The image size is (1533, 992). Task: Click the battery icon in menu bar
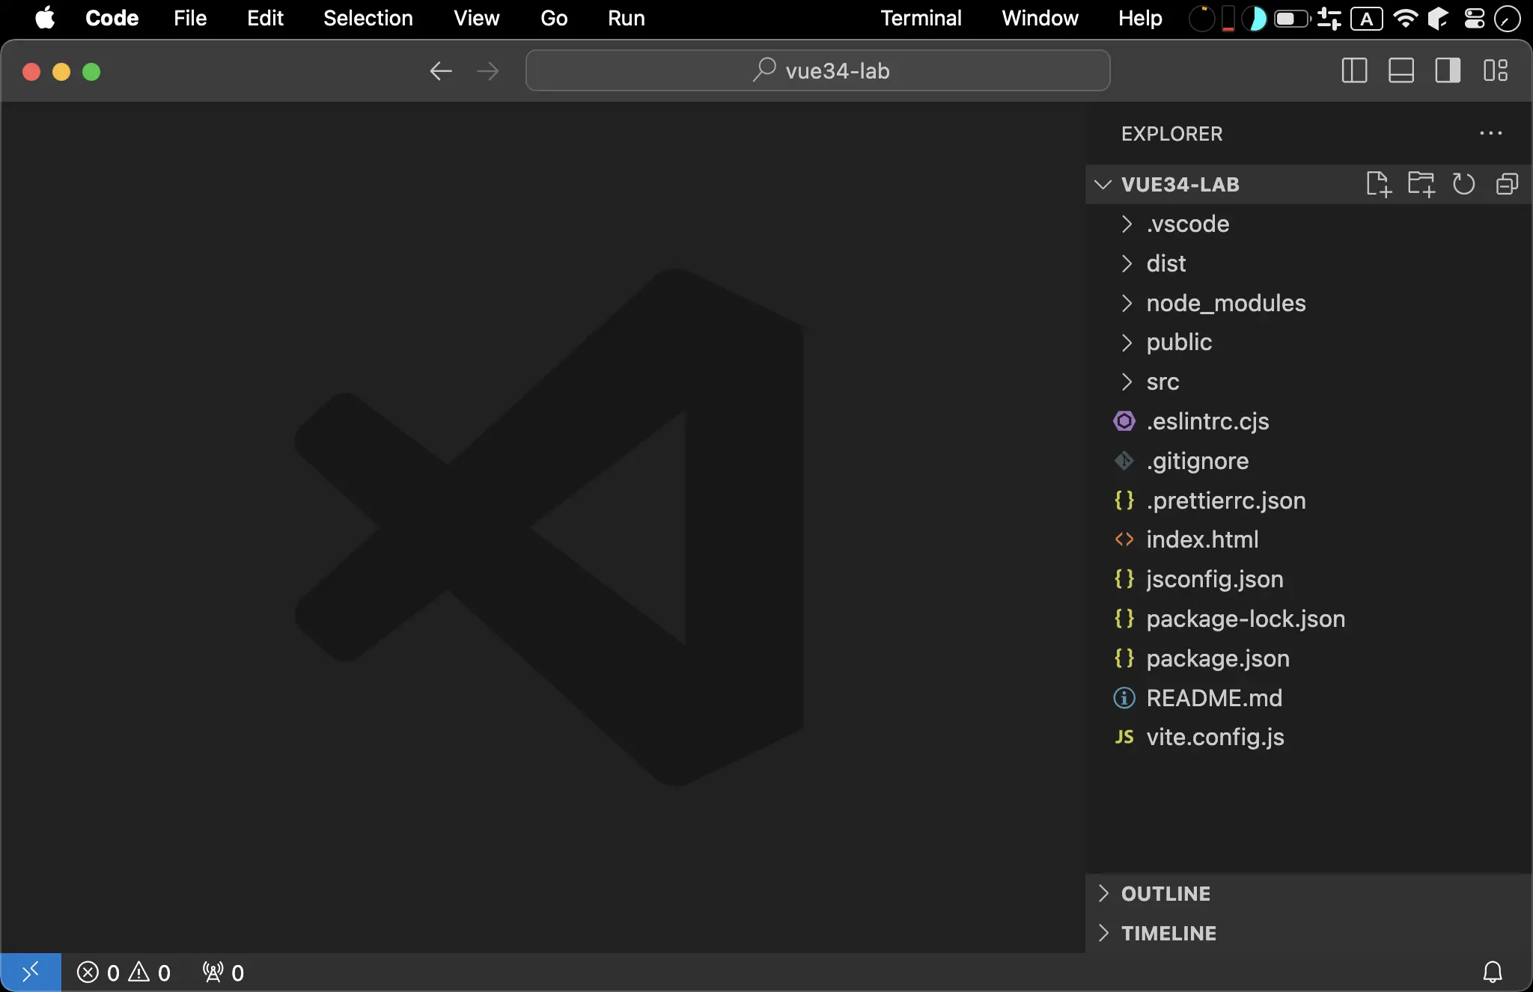(x=1292, y=18)
